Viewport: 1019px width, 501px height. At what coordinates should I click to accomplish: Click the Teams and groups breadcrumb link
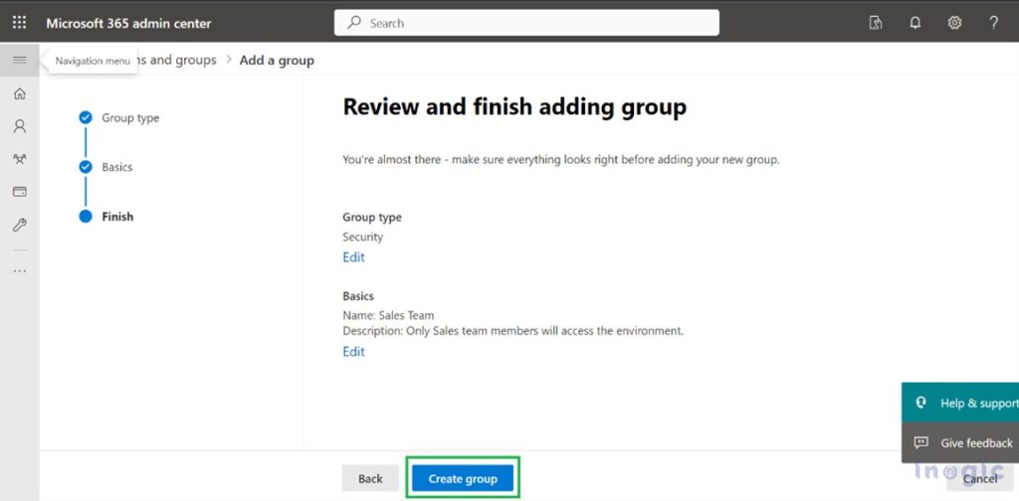[x=175, y=60]
